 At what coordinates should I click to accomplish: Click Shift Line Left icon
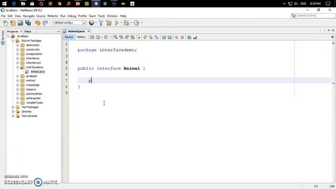(x=164, y=37)
